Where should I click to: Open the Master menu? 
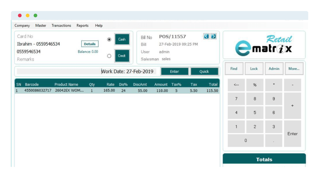point(41,26)
